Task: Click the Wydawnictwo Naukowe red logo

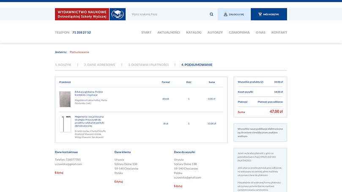Action: tap(82, 14)
